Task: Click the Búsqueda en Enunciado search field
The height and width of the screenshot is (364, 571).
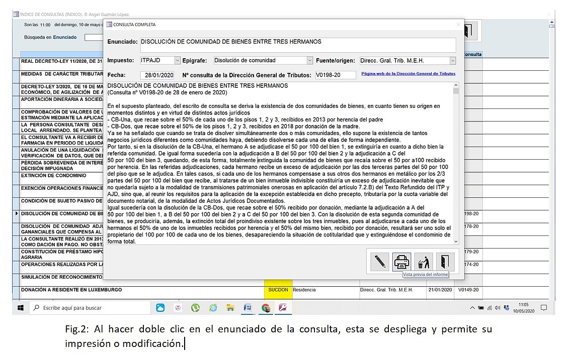Action: 94,37
